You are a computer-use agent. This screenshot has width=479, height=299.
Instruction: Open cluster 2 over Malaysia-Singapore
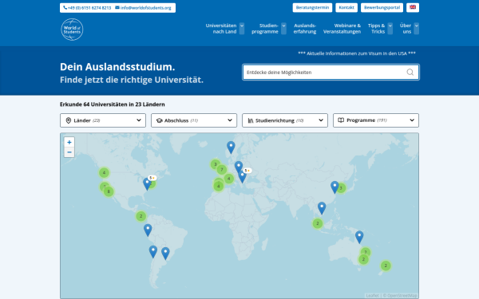[318, 223]
